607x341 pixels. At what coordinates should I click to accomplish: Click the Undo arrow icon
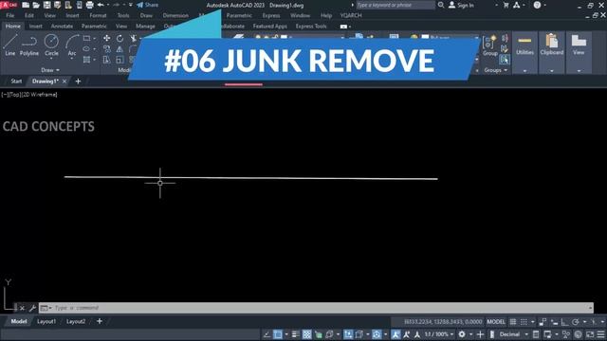click(101, 5)
